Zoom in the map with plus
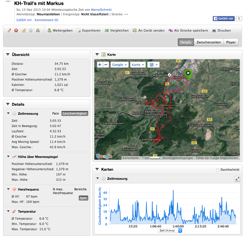The image size is (246, 236). [x=100, y=65]
